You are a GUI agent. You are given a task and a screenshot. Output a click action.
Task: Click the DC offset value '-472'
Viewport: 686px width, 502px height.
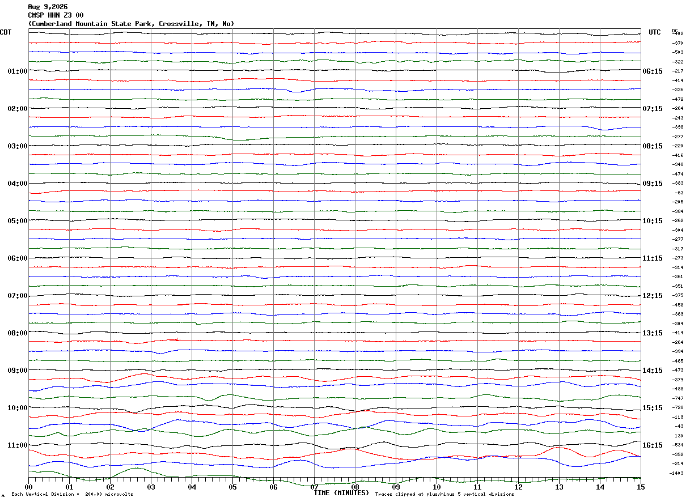(x=677, y=99)
